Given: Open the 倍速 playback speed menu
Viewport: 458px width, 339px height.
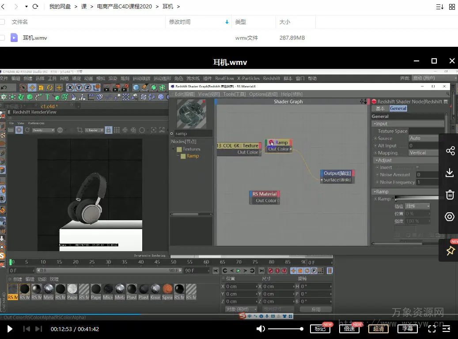Looking at the screenshot, I should [x=349, y=329].
